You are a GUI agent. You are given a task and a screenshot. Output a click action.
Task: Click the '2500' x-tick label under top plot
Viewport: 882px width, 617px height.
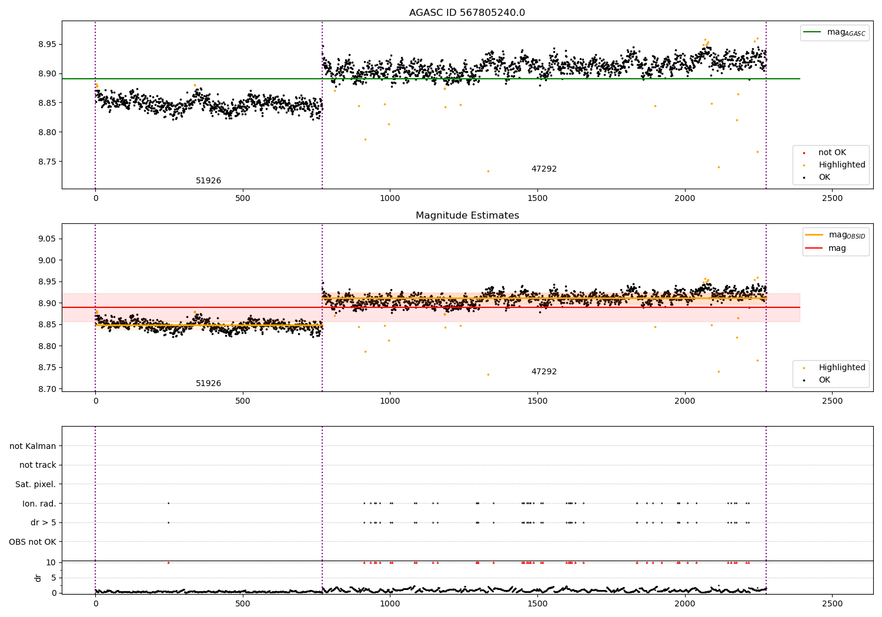coord(832,199)
